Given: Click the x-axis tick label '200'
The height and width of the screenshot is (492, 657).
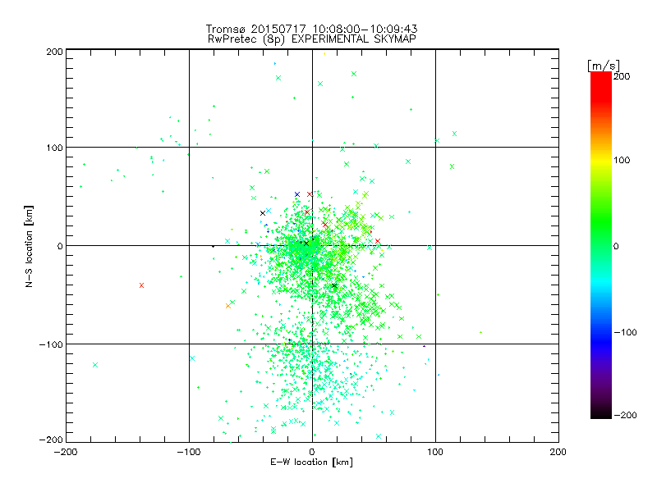Looking at the screenshot, I should 558,452.
